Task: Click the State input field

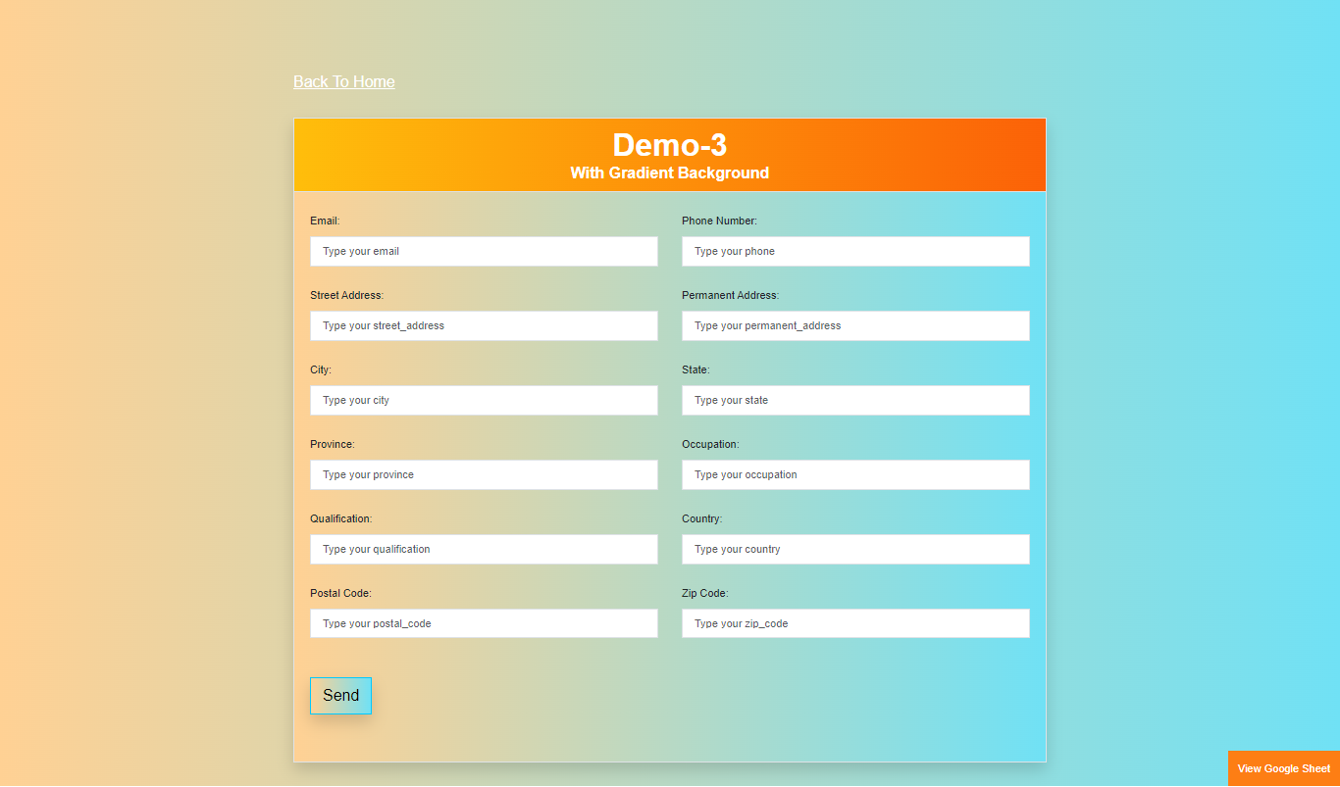Action: (x=855, y=400)
